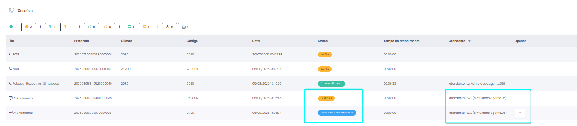The image size is (577, 126).
Task: Filter by orange phone calls counter
Action: [x=68, y=27]
